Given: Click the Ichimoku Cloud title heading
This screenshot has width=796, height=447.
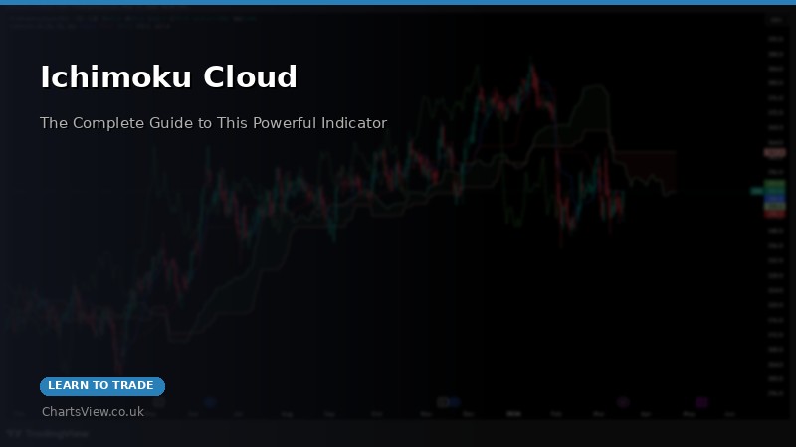Looking at the screenshot, I should (x=168, y=76).
